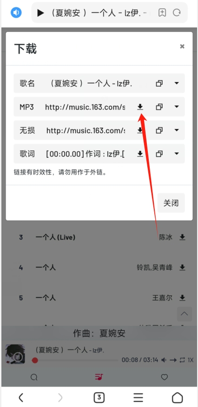Expand the MP3 row dropdown arrow
198x407 pixels.
tap(177, 107)
